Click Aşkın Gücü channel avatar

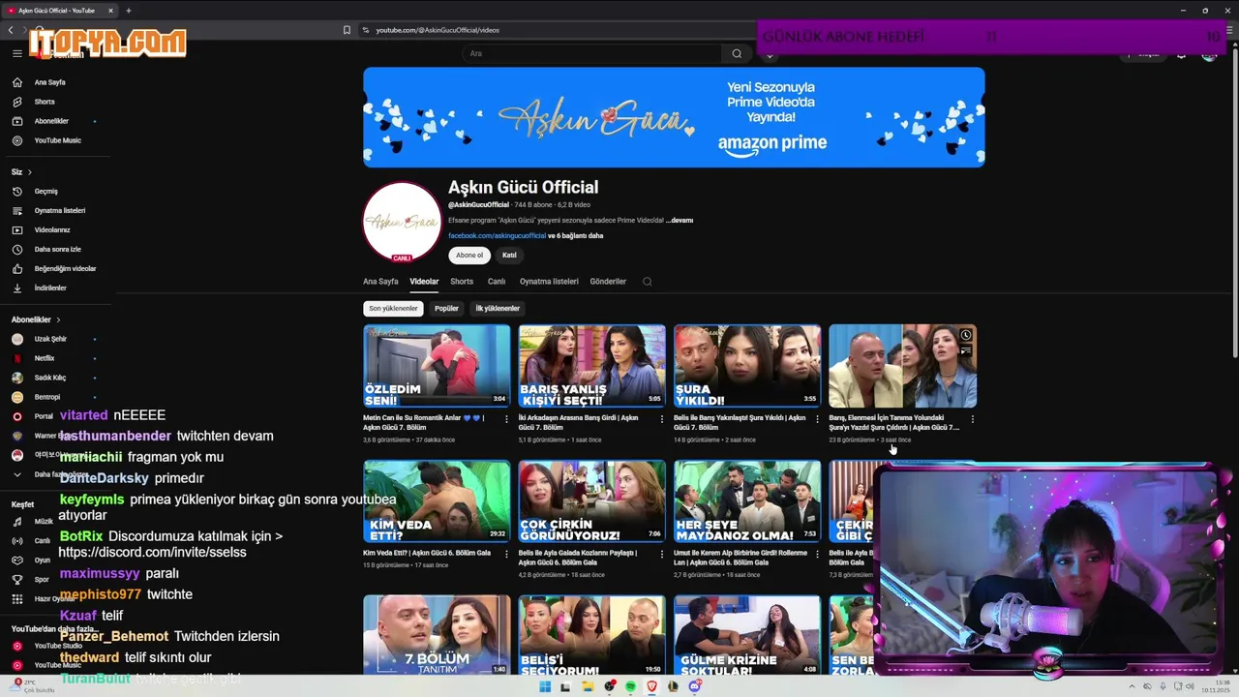pyautogui.click(x=402, y=222)
